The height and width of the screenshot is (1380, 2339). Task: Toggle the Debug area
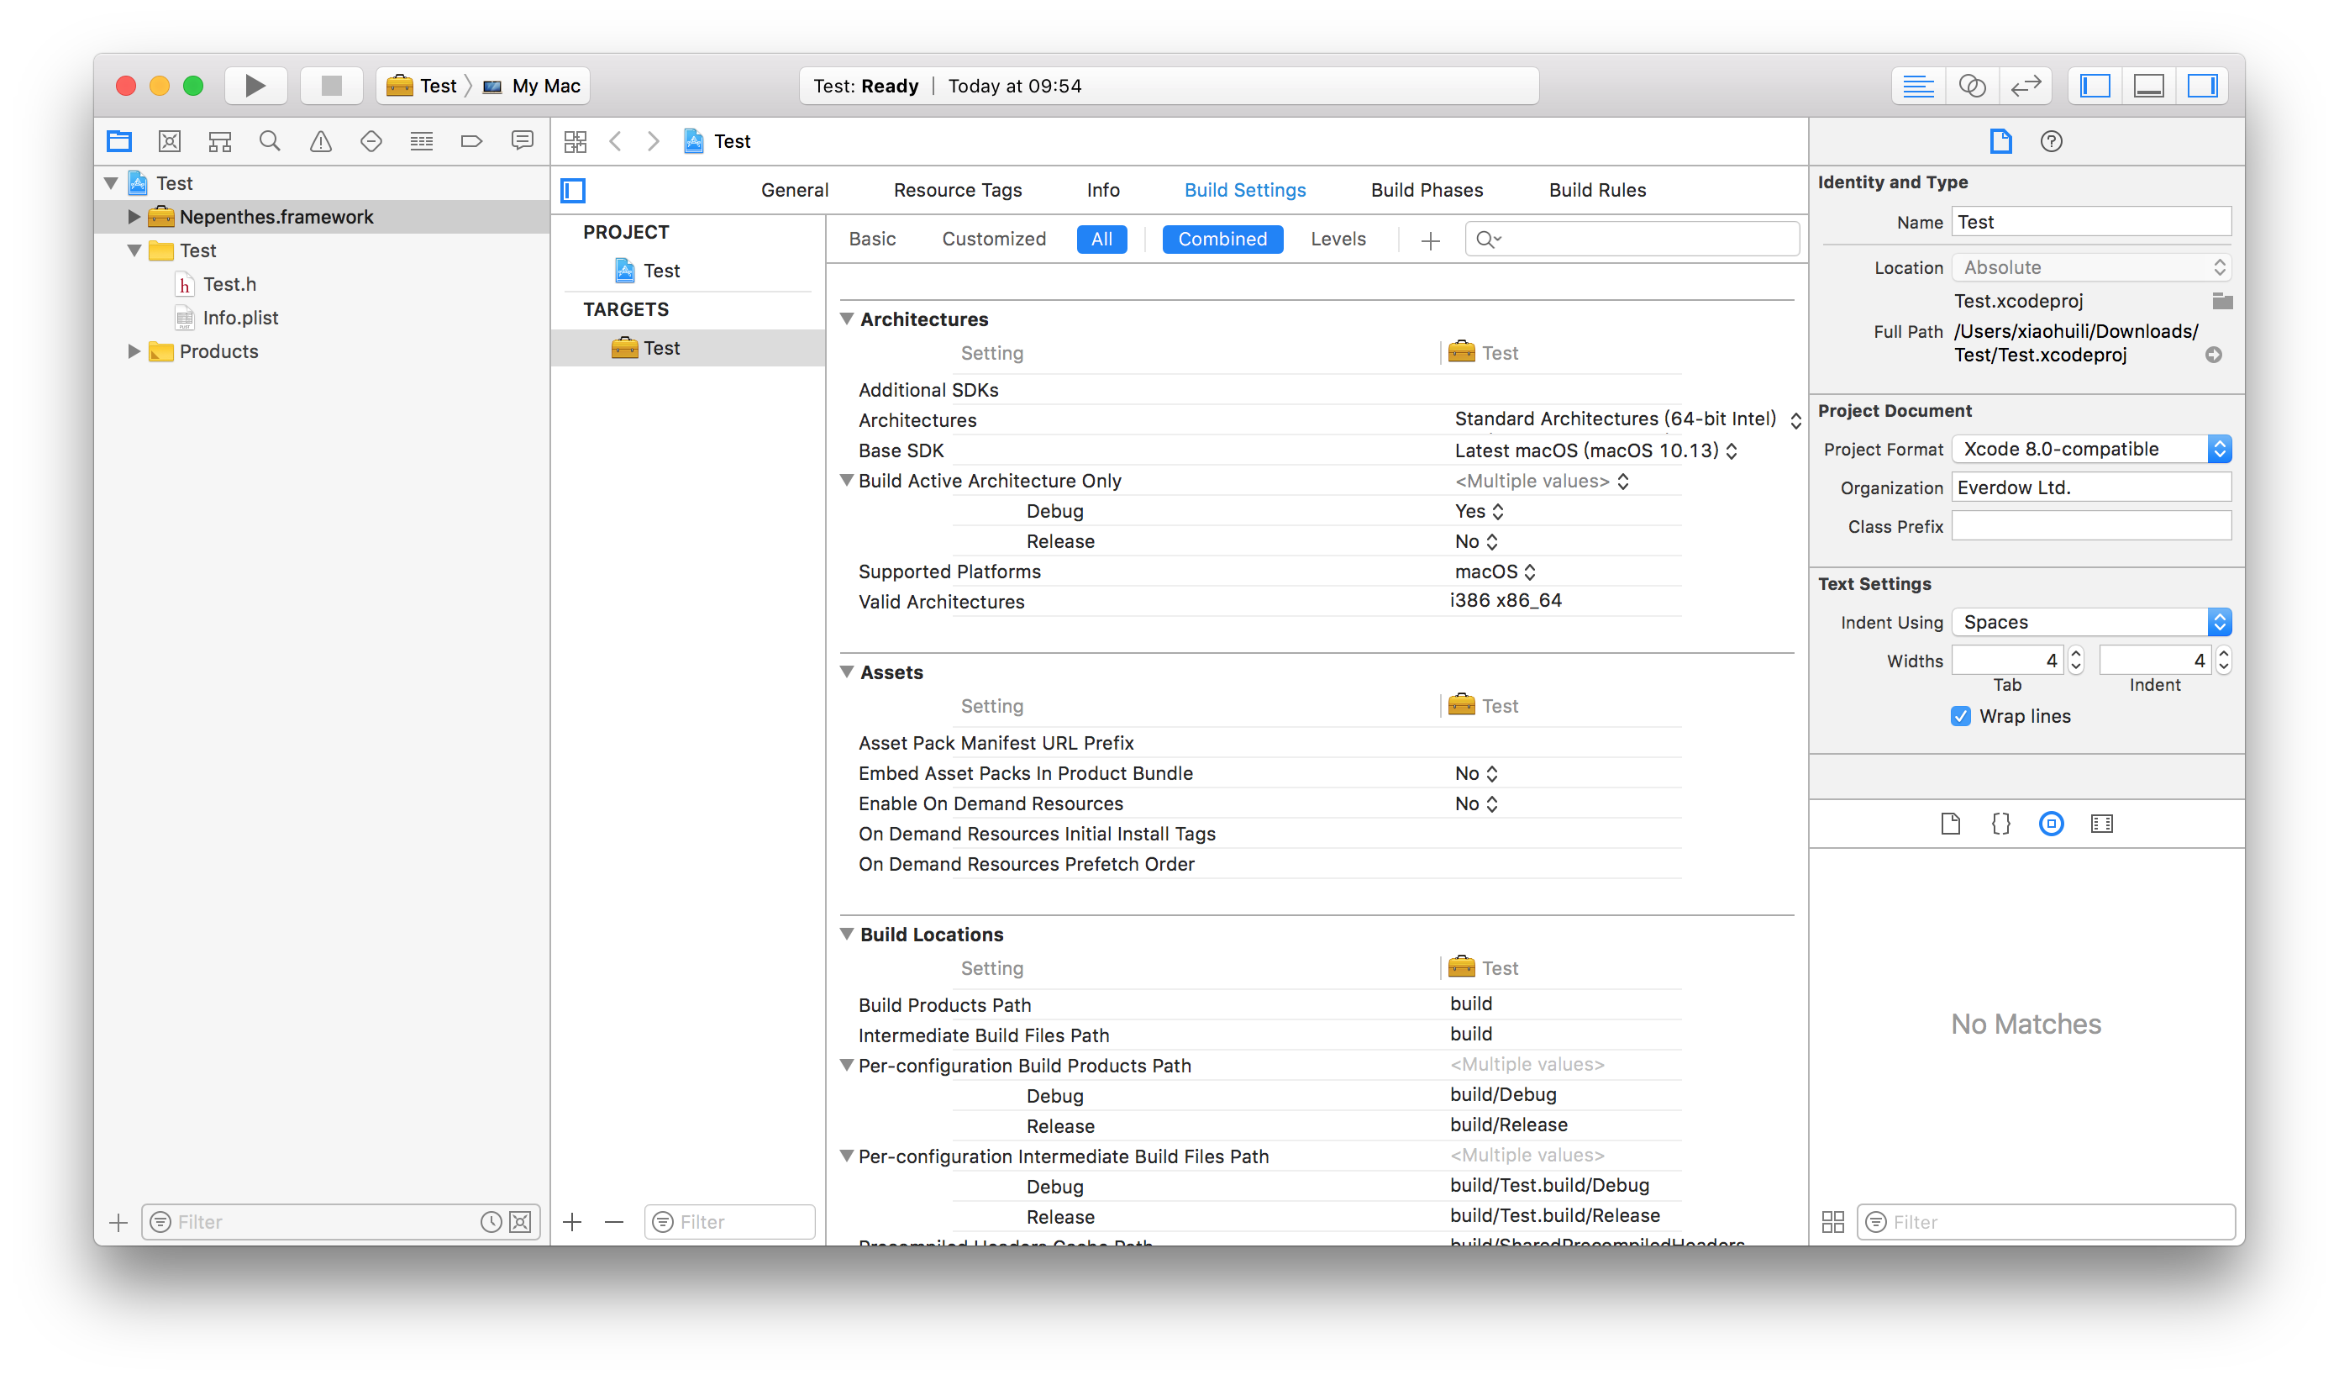click(x=2149, y=86)
